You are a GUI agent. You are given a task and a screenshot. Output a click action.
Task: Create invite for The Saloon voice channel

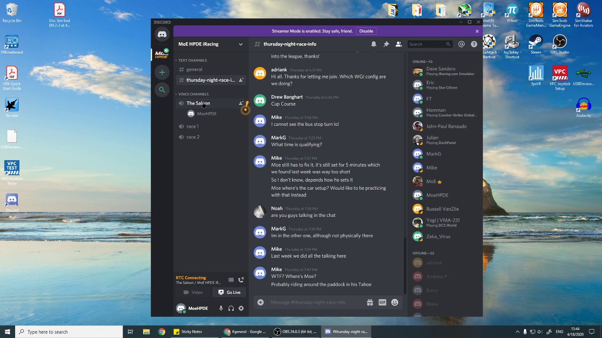(x=241, y=103)
